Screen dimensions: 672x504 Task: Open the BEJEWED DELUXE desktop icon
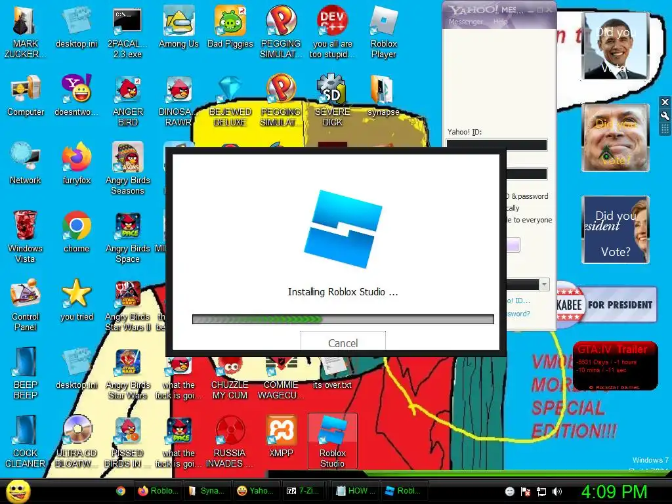tap(230, 100)
